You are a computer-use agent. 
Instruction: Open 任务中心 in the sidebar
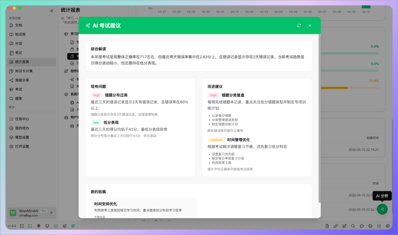coord(32,119)
